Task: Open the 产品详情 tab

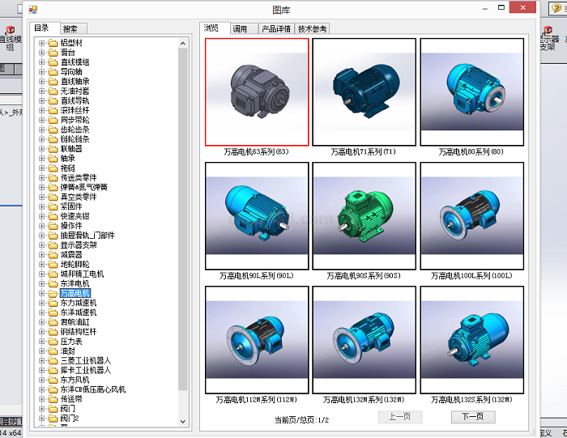Action: pos(275,28)
